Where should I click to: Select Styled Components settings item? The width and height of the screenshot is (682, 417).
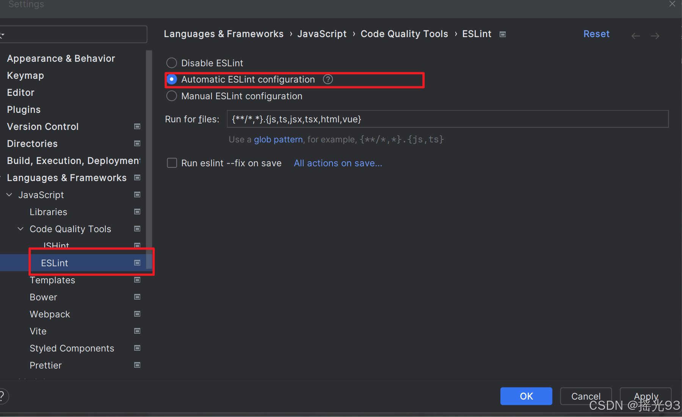pyautogui.click(x=72, y=348)
